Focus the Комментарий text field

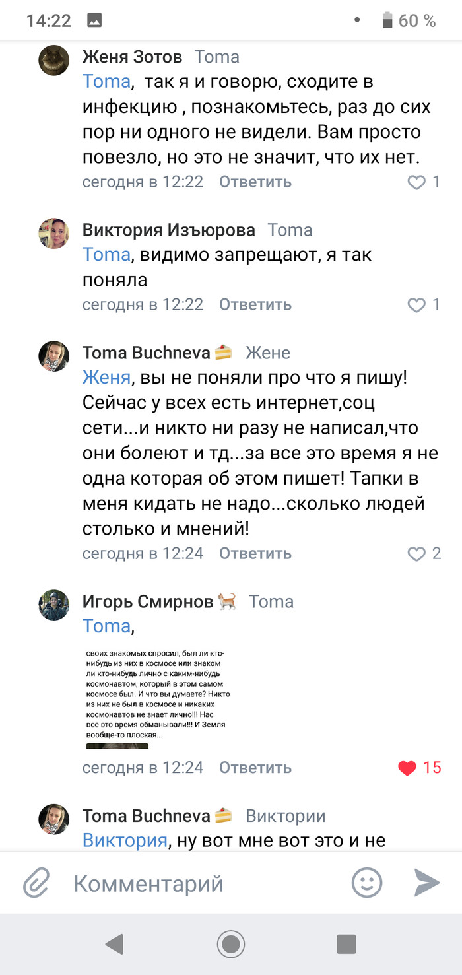198,883
